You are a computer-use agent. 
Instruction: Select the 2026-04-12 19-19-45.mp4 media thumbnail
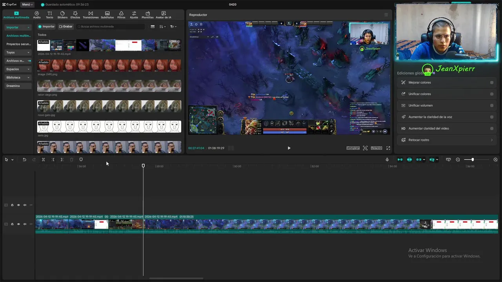(109, 45)
